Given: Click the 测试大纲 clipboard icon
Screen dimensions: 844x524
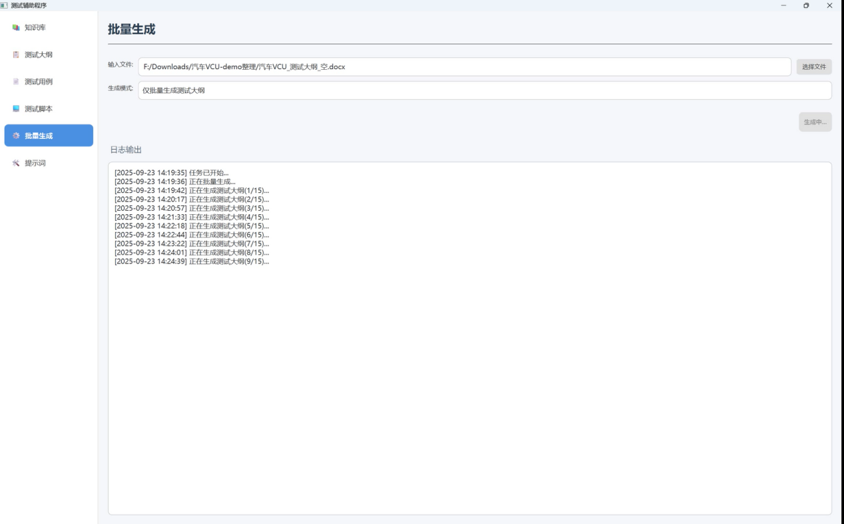Looking at the screenshot, I should (17, 55).
